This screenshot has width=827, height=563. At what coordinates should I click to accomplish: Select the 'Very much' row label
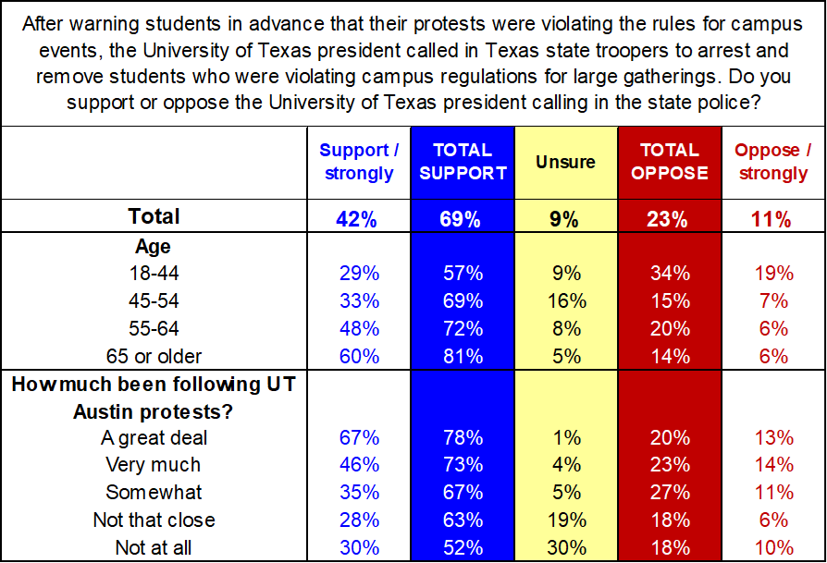tap(154, 465)
